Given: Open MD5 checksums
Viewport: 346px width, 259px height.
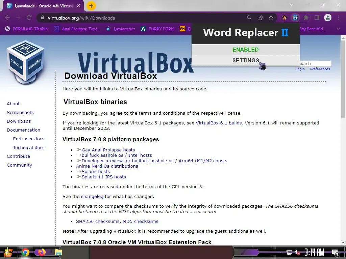Looking at the screenshot, I should click(x=140, y=221).
